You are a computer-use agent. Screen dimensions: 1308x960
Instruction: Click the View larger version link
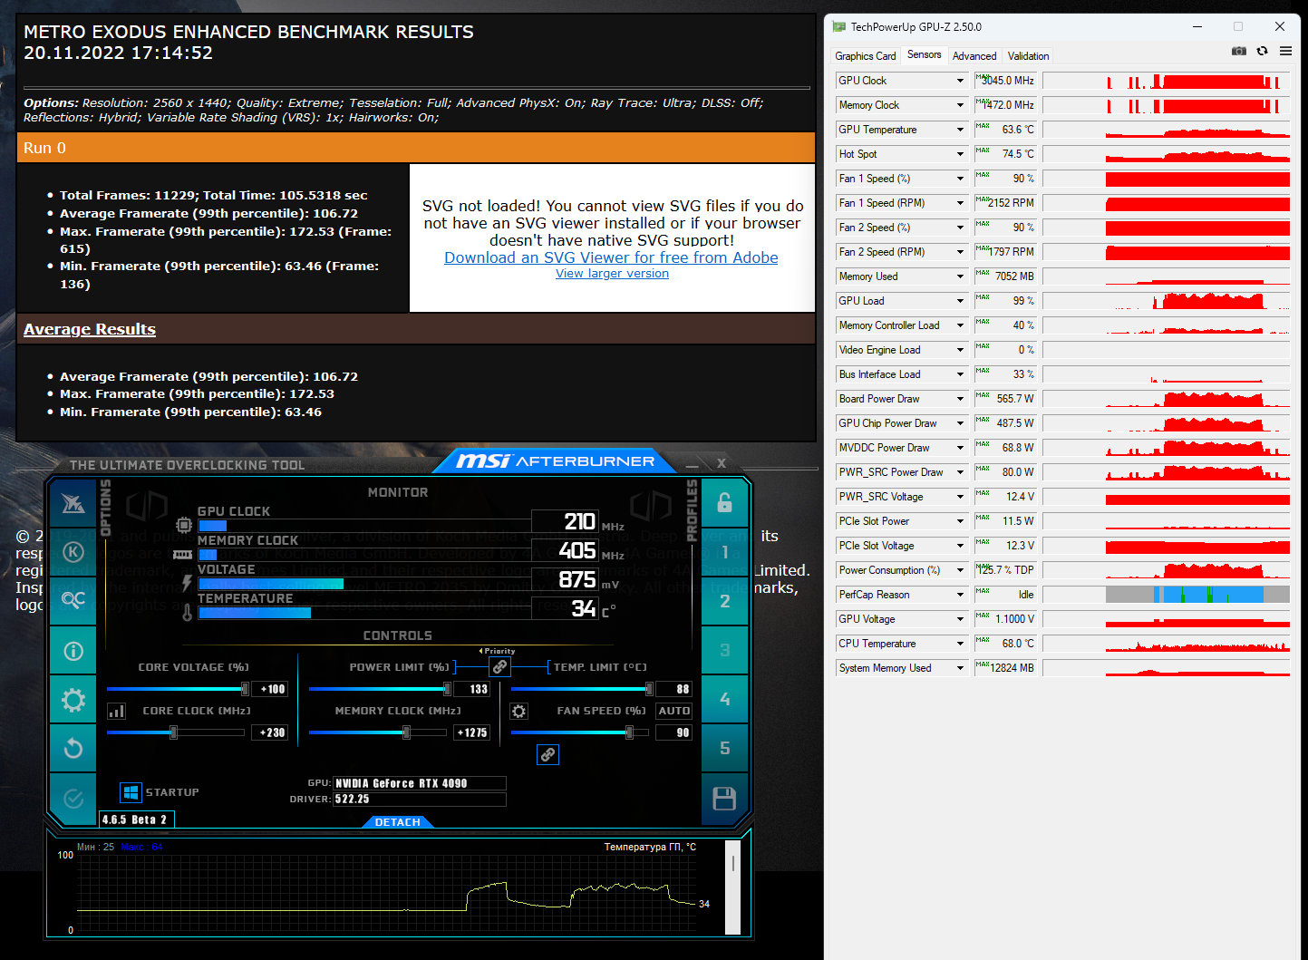click(x=612, y=274)
